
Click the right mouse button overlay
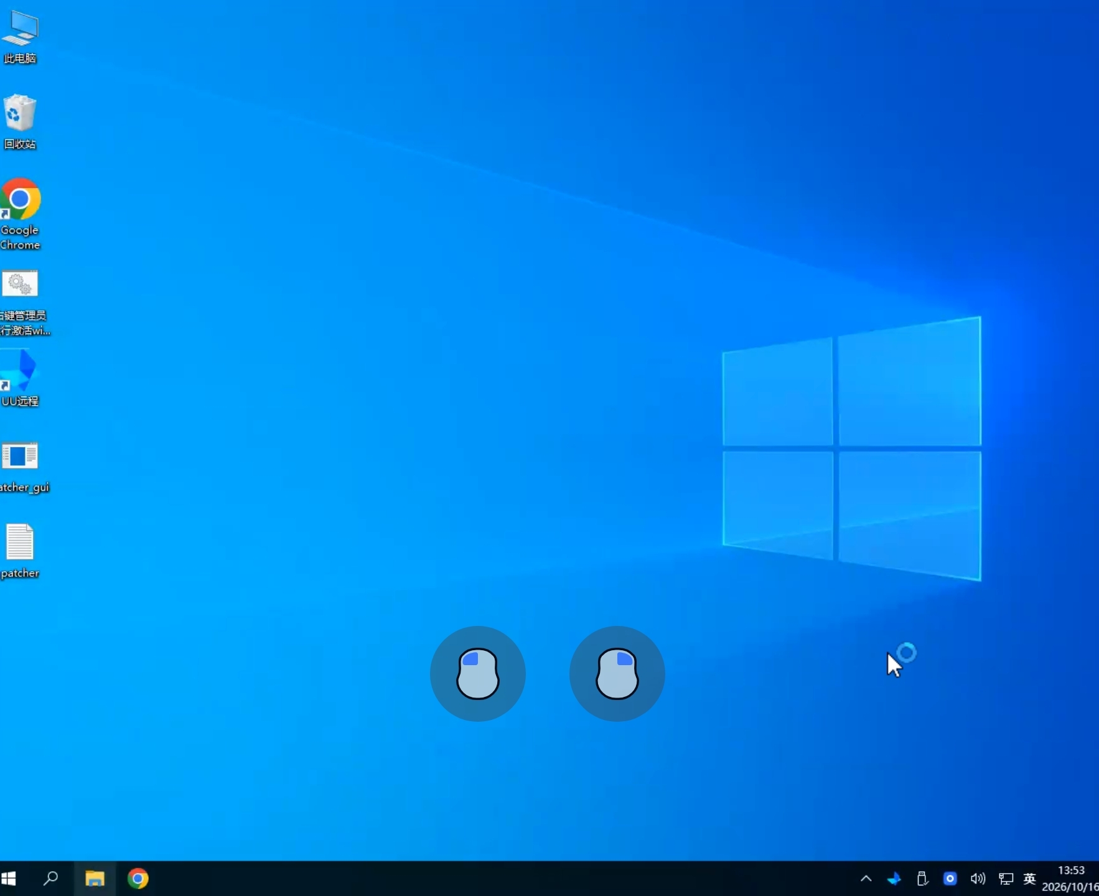(617, 674)
